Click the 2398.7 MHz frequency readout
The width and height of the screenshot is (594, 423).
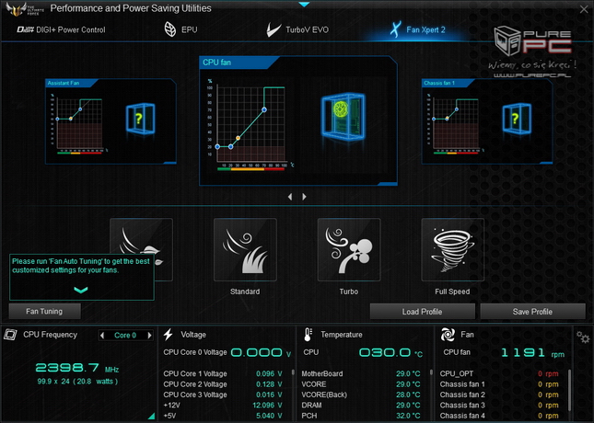click(x=77, y=368)
